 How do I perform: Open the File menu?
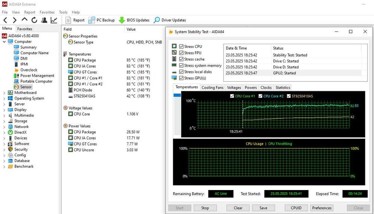[x=5, y=12]
